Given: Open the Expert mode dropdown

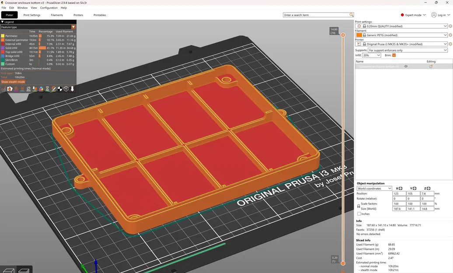Looking at the screenshot, I should (413, 15).
